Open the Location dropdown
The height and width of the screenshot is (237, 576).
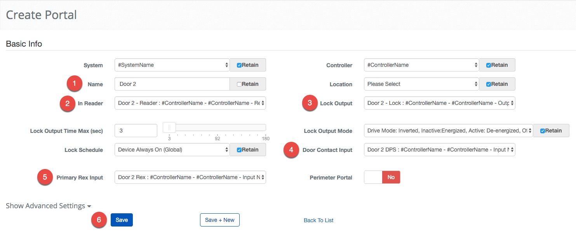pos(421,84)
